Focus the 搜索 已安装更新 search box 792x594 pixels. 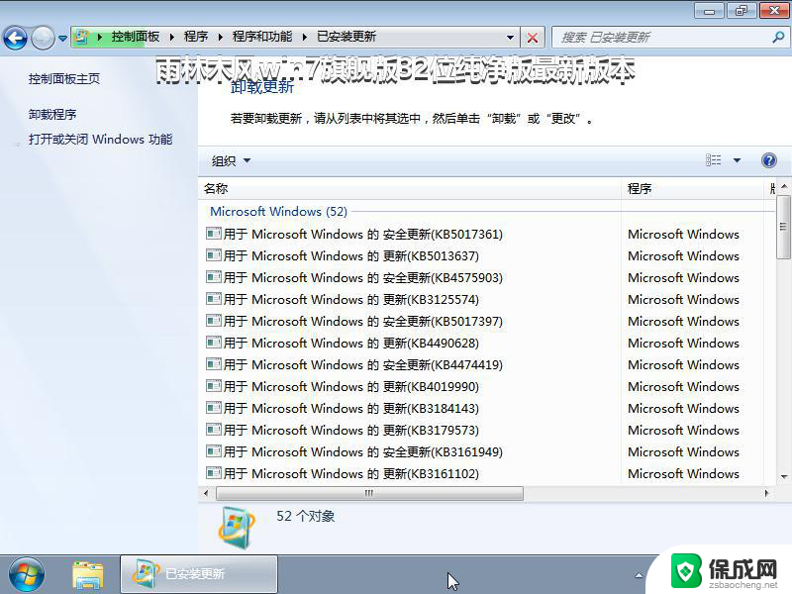tap(661, 38)
